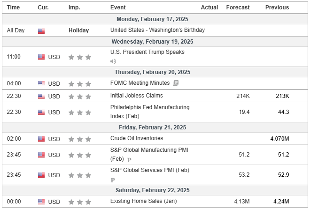
Task: Click the speaker icon under Trump Speaks
Action: (113, 61)
